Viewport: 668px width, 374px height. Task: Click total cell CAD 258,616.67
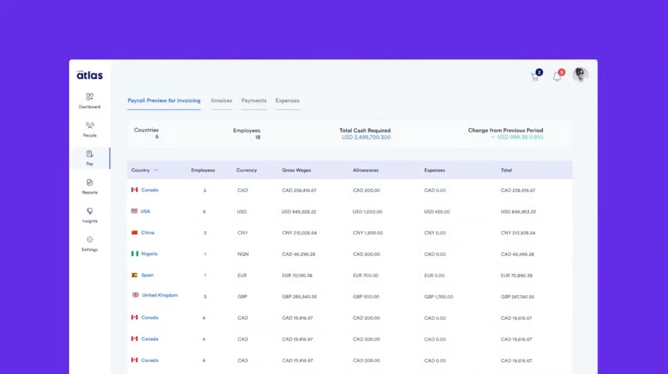coord(518,190)
